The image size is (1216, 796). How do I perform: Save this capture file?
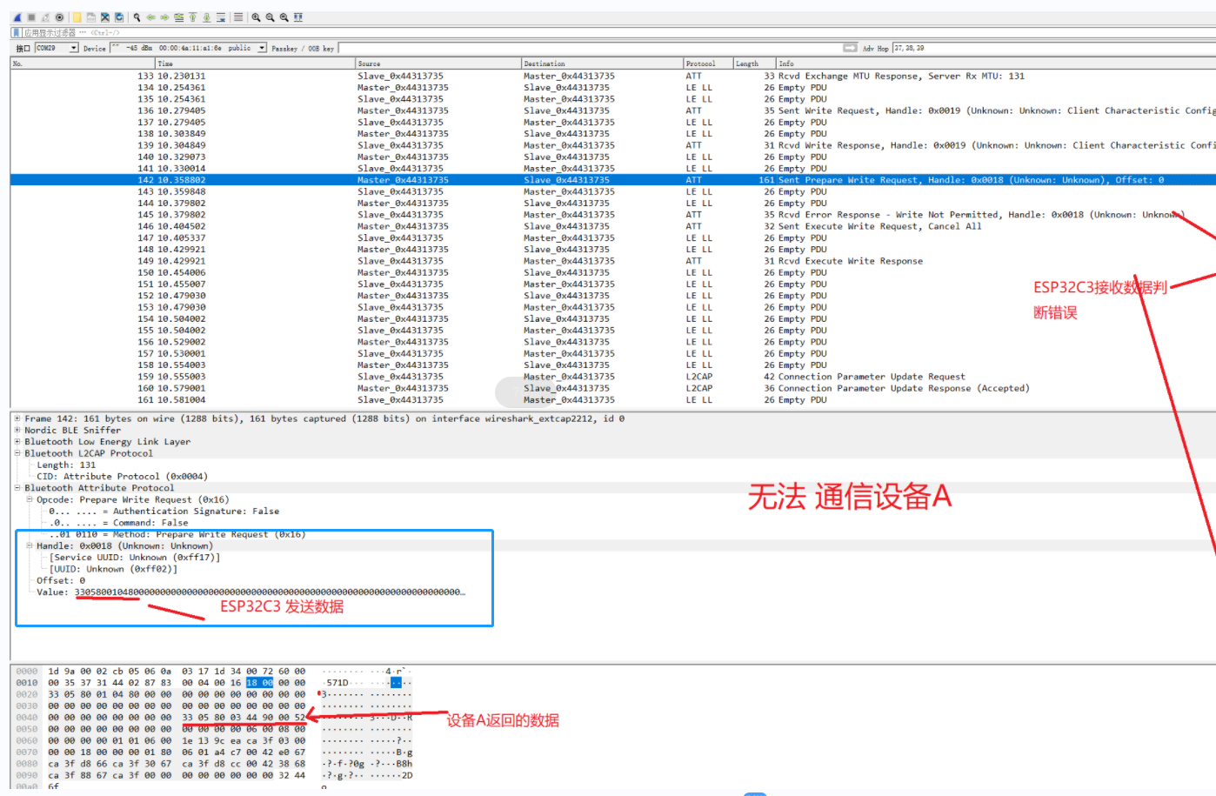coord(91,17)
